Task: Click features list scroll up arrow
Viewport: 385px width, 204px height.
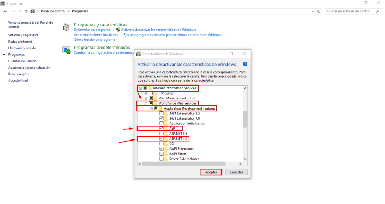Action: pos(245,88)
